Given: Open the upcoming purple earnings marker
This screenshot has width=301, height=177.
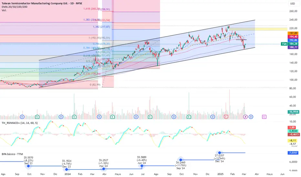Looking at the screenshot, I should (264, 117).
